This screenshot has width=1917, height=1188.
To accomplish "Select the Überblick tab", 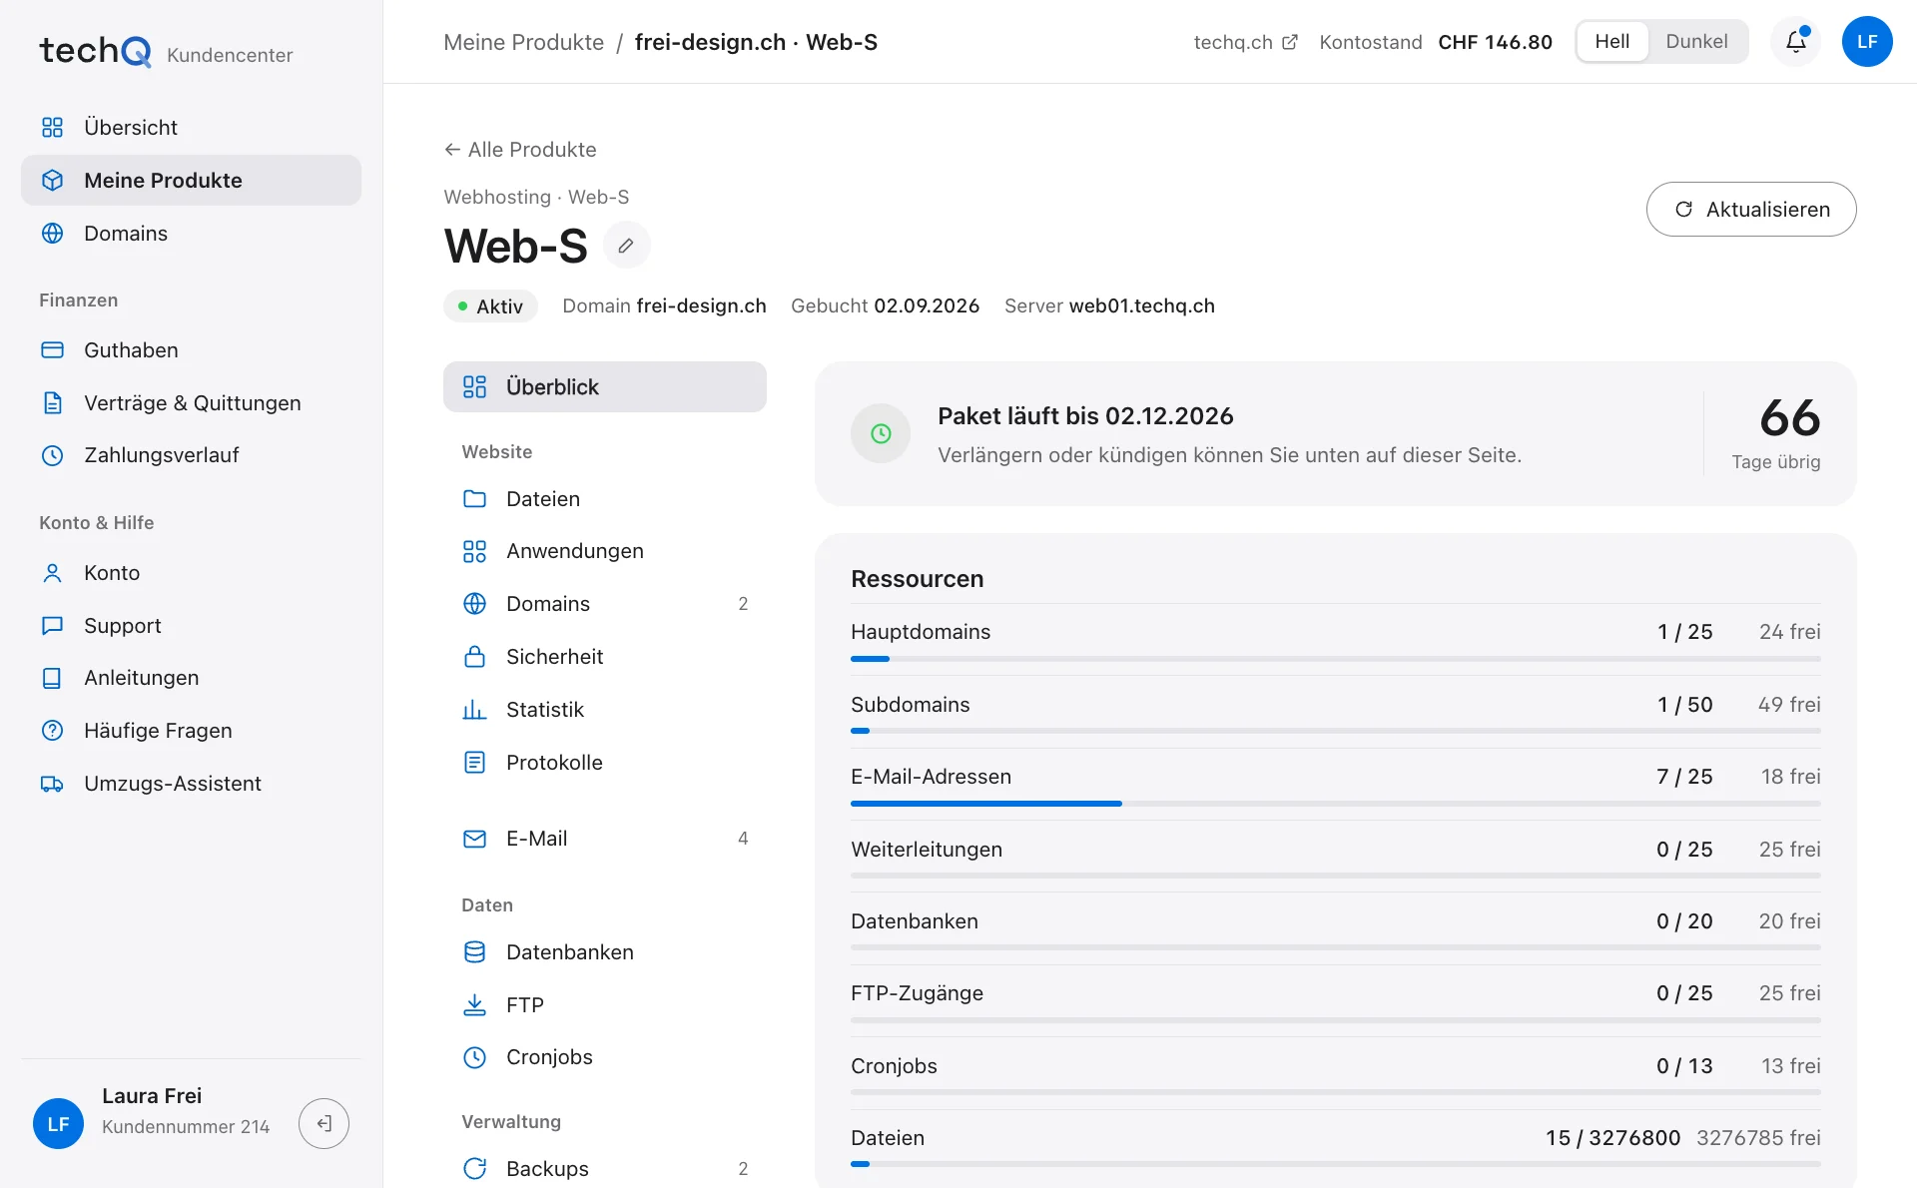I will [604, 387].
